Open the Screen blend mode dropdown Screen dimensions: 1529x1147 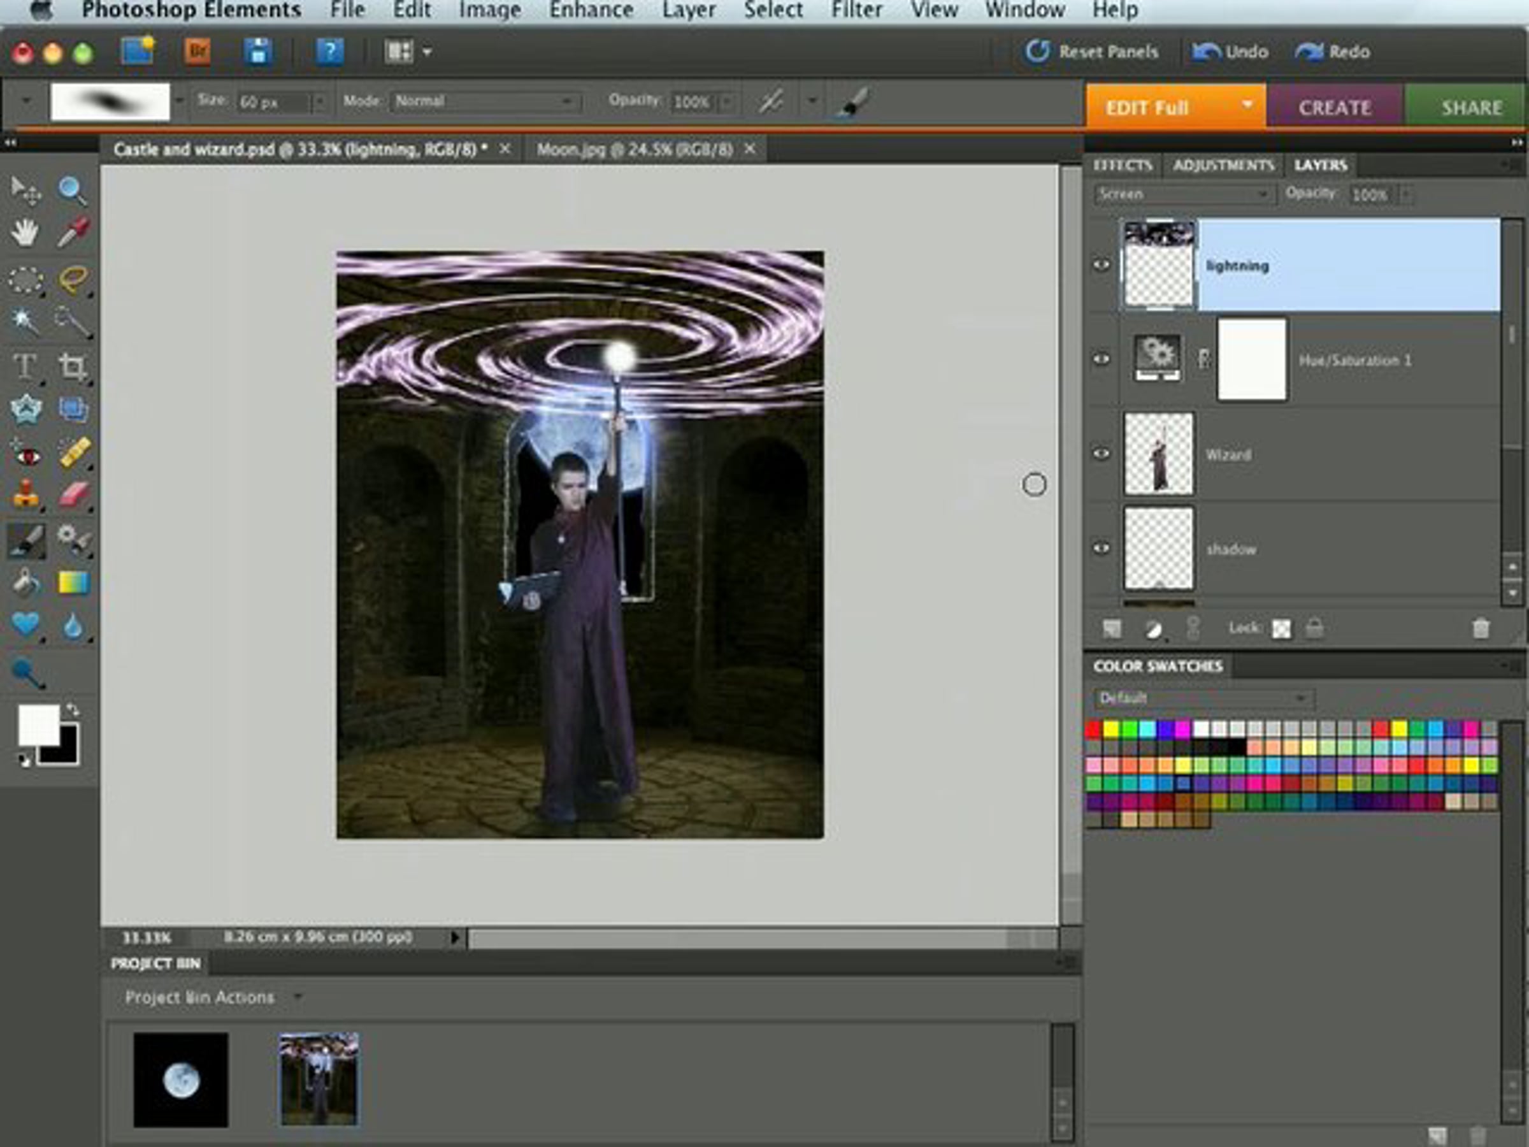pyautogui.click(x=1184, y=195)
